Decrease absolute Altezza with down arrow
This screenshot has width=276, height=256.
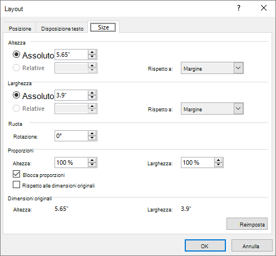(92, 57)
